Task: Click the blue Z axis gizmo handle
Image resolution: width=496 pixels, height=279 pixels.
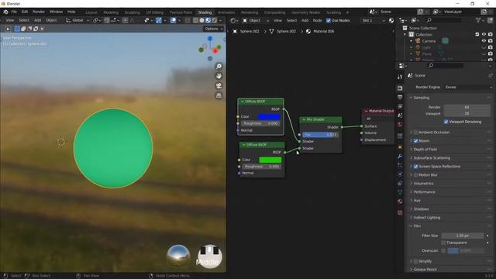Action: (210, 39)
